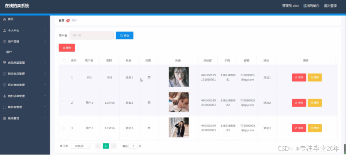Viewport: 346px width, 155px height.
Task: Click 首页 in the breadcrumb
Action: pyautogui.click(x=61, y=20)
